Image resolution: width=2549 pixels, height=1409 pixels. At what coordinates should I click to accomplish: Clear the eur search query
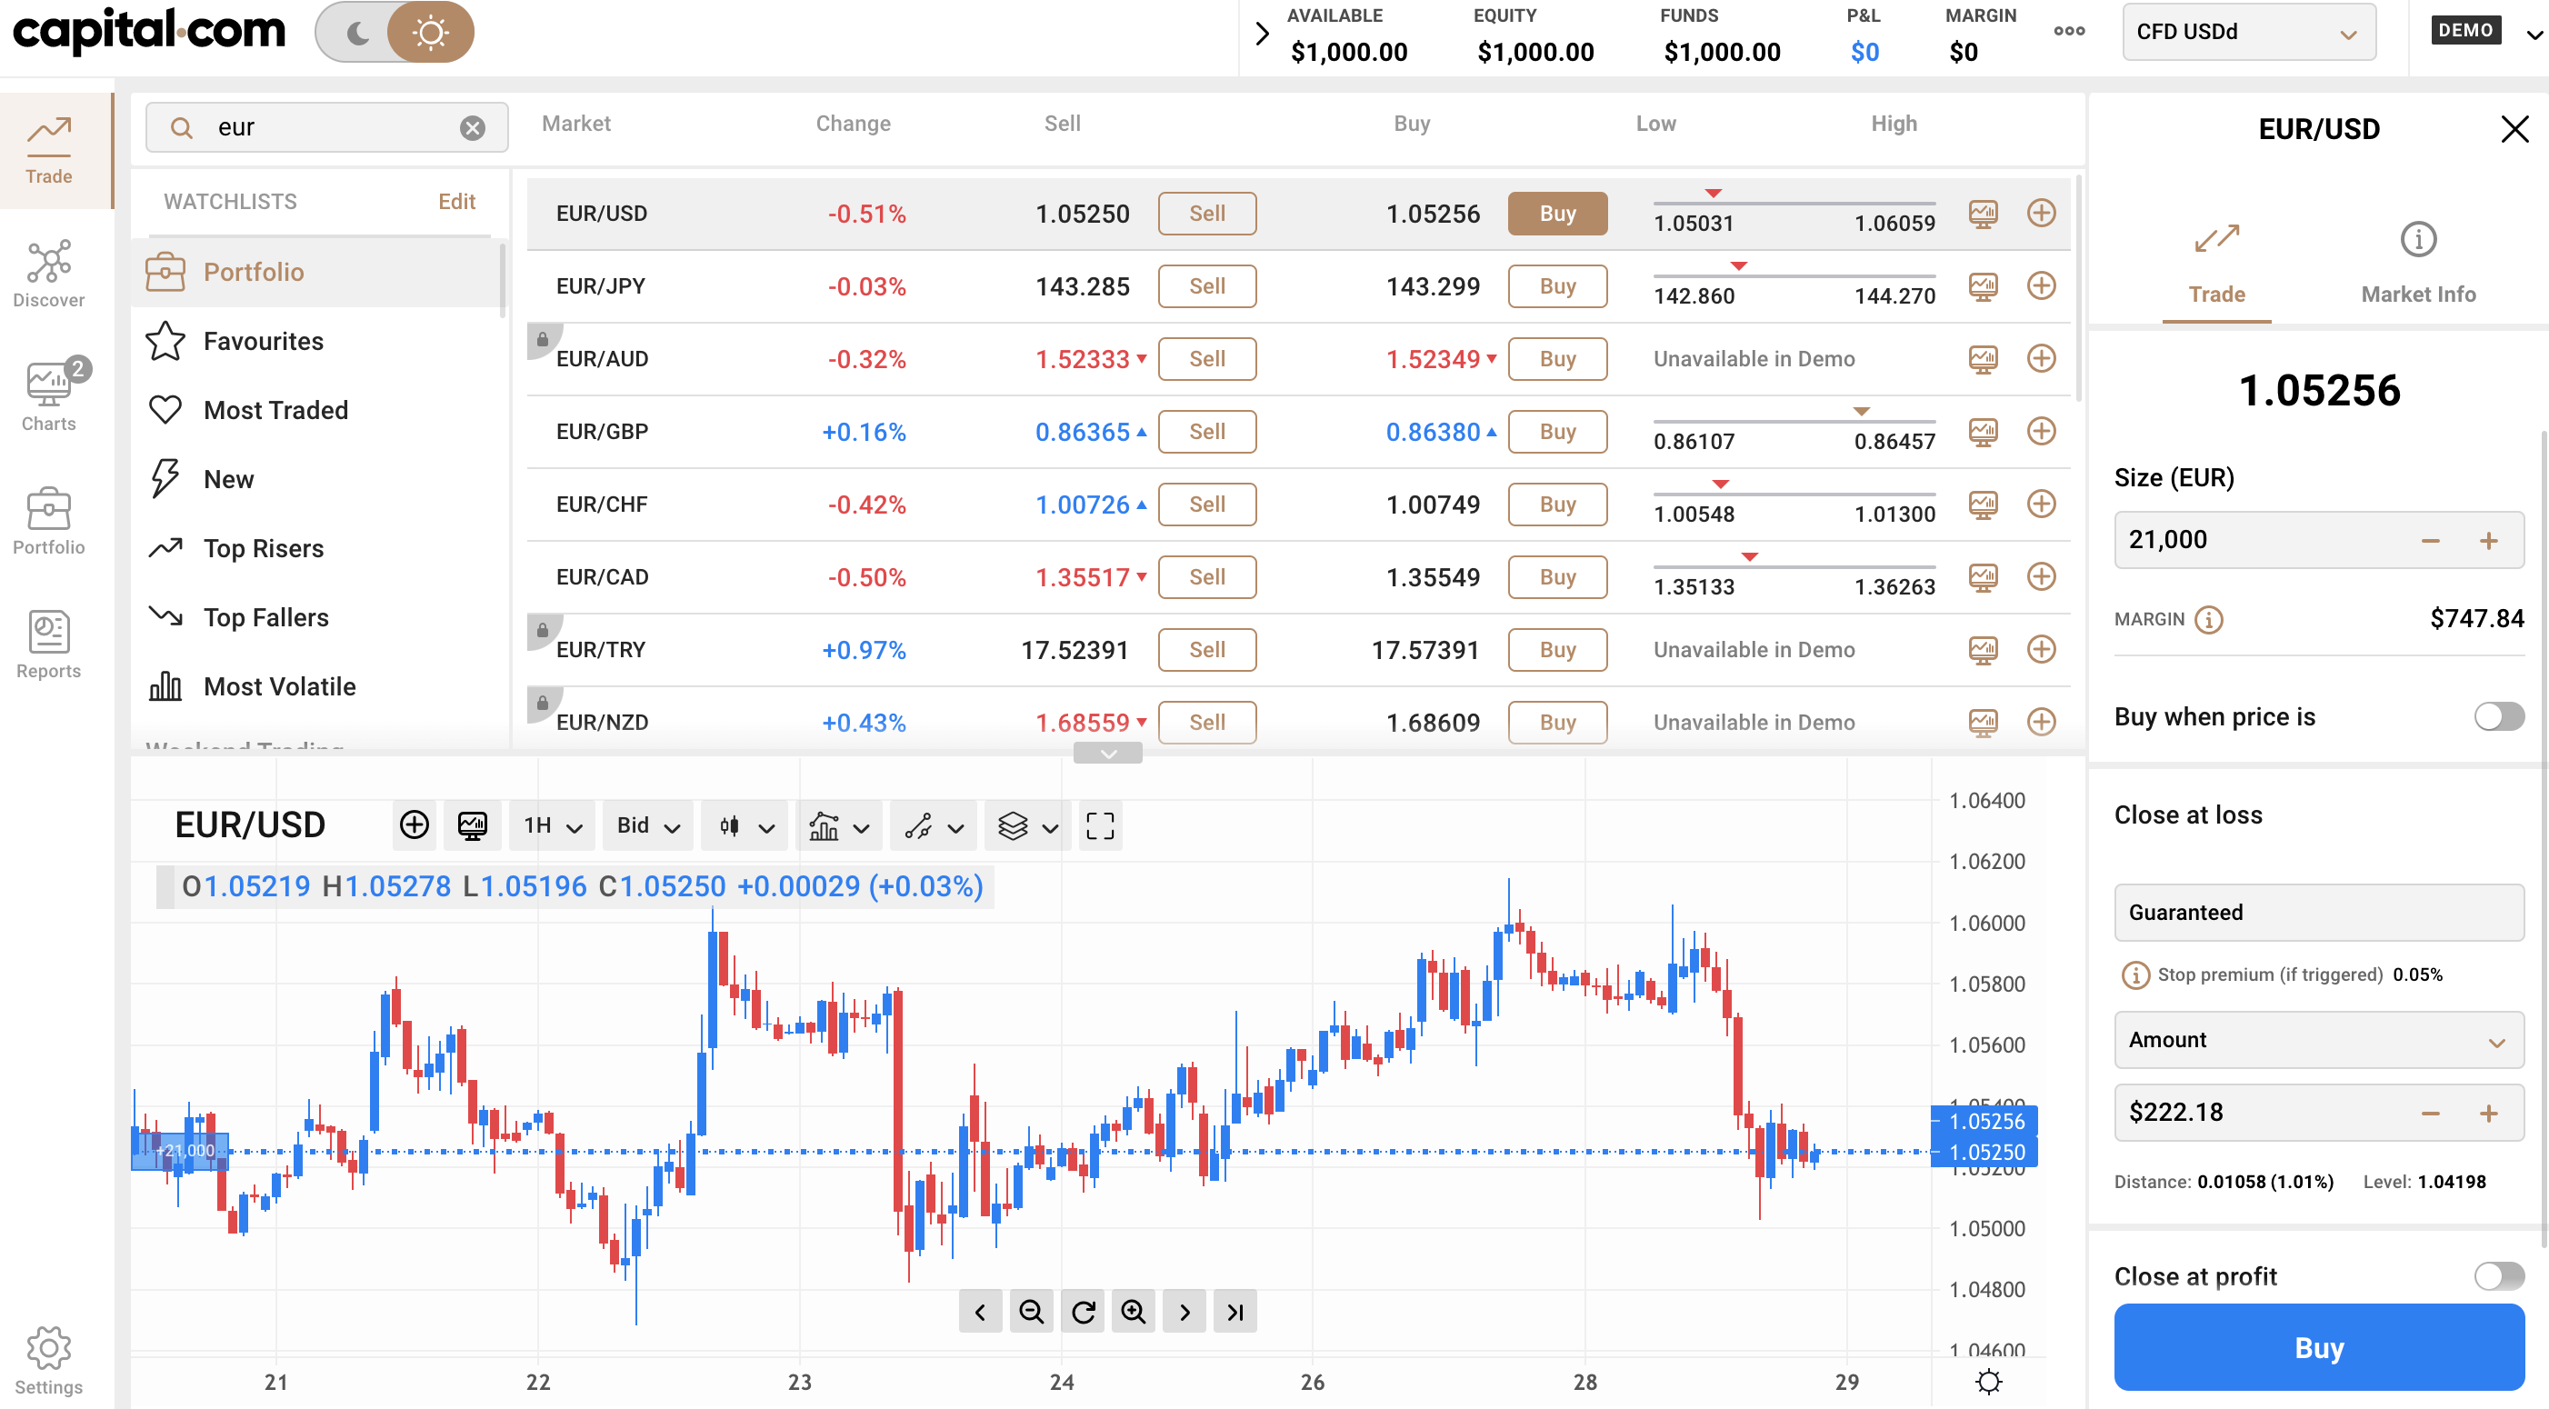coord(472,126)
